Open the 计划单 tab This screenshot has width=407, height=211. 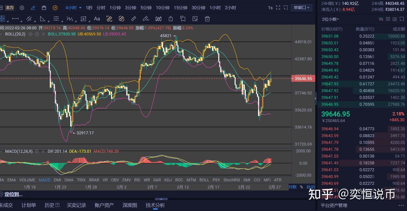point(29,205)
